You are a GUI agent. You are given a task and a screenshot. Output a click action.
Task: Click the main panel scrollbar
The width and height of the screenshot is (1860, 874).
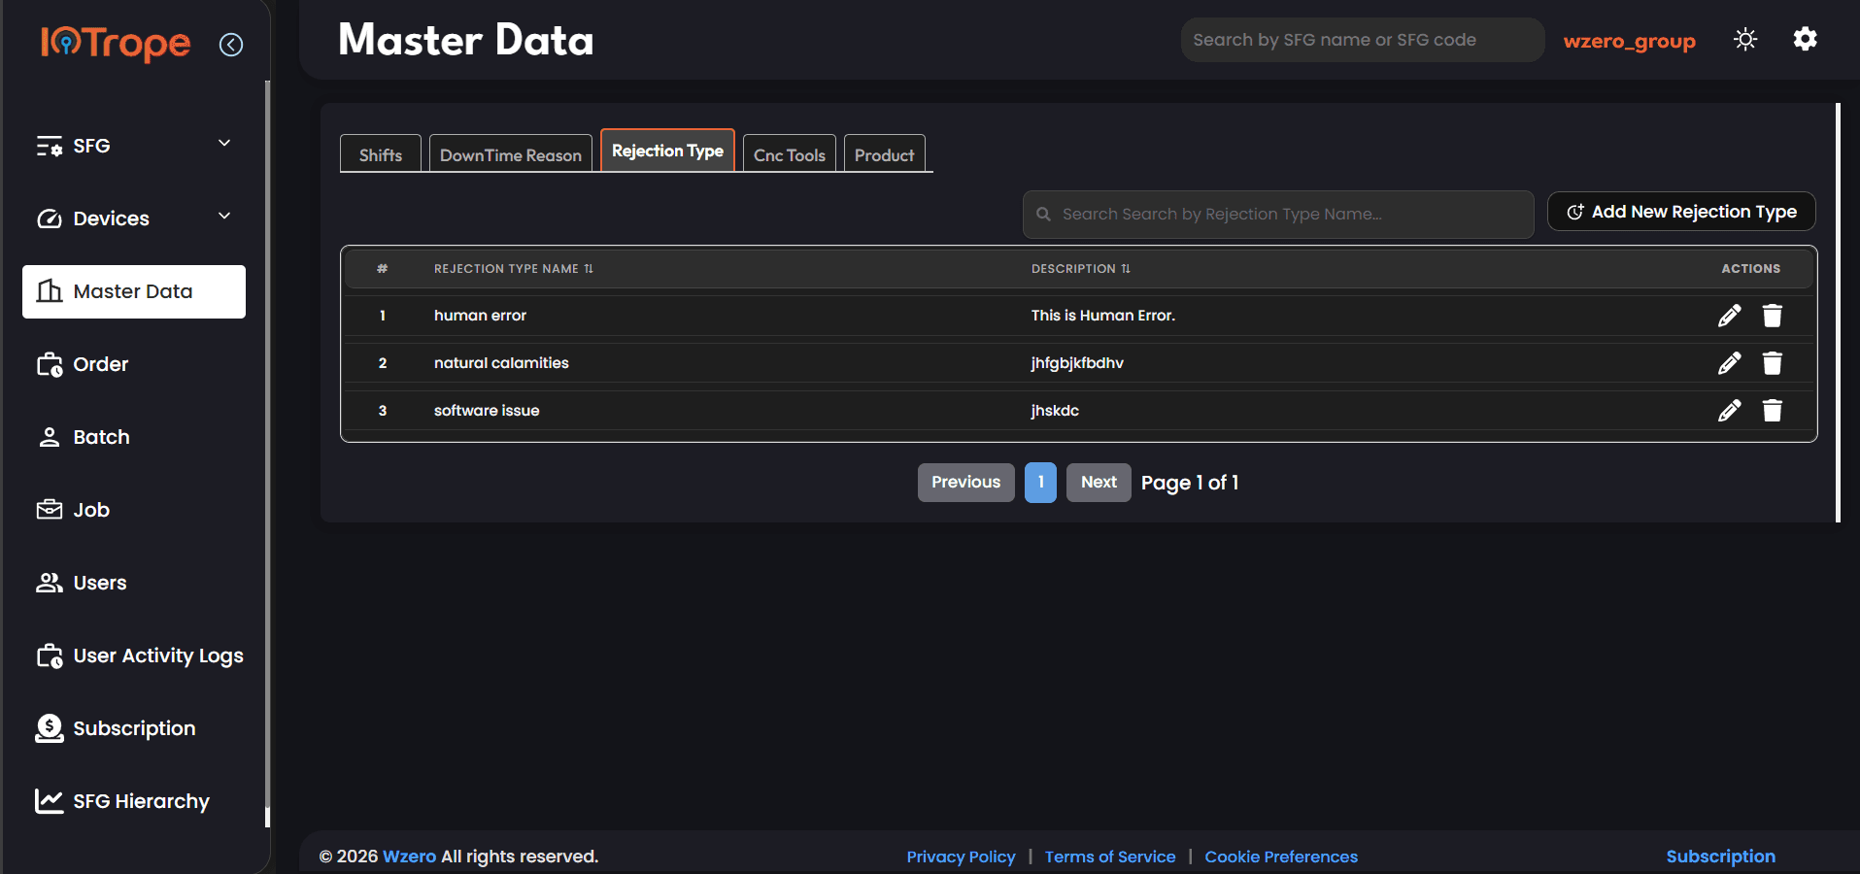click(1838, 313)
